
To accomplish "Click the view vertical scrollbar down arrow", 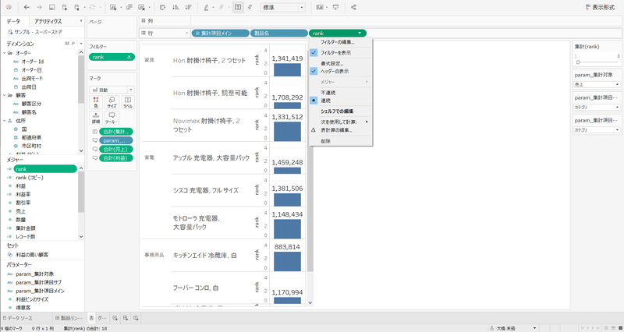I will tap(310, 303).
